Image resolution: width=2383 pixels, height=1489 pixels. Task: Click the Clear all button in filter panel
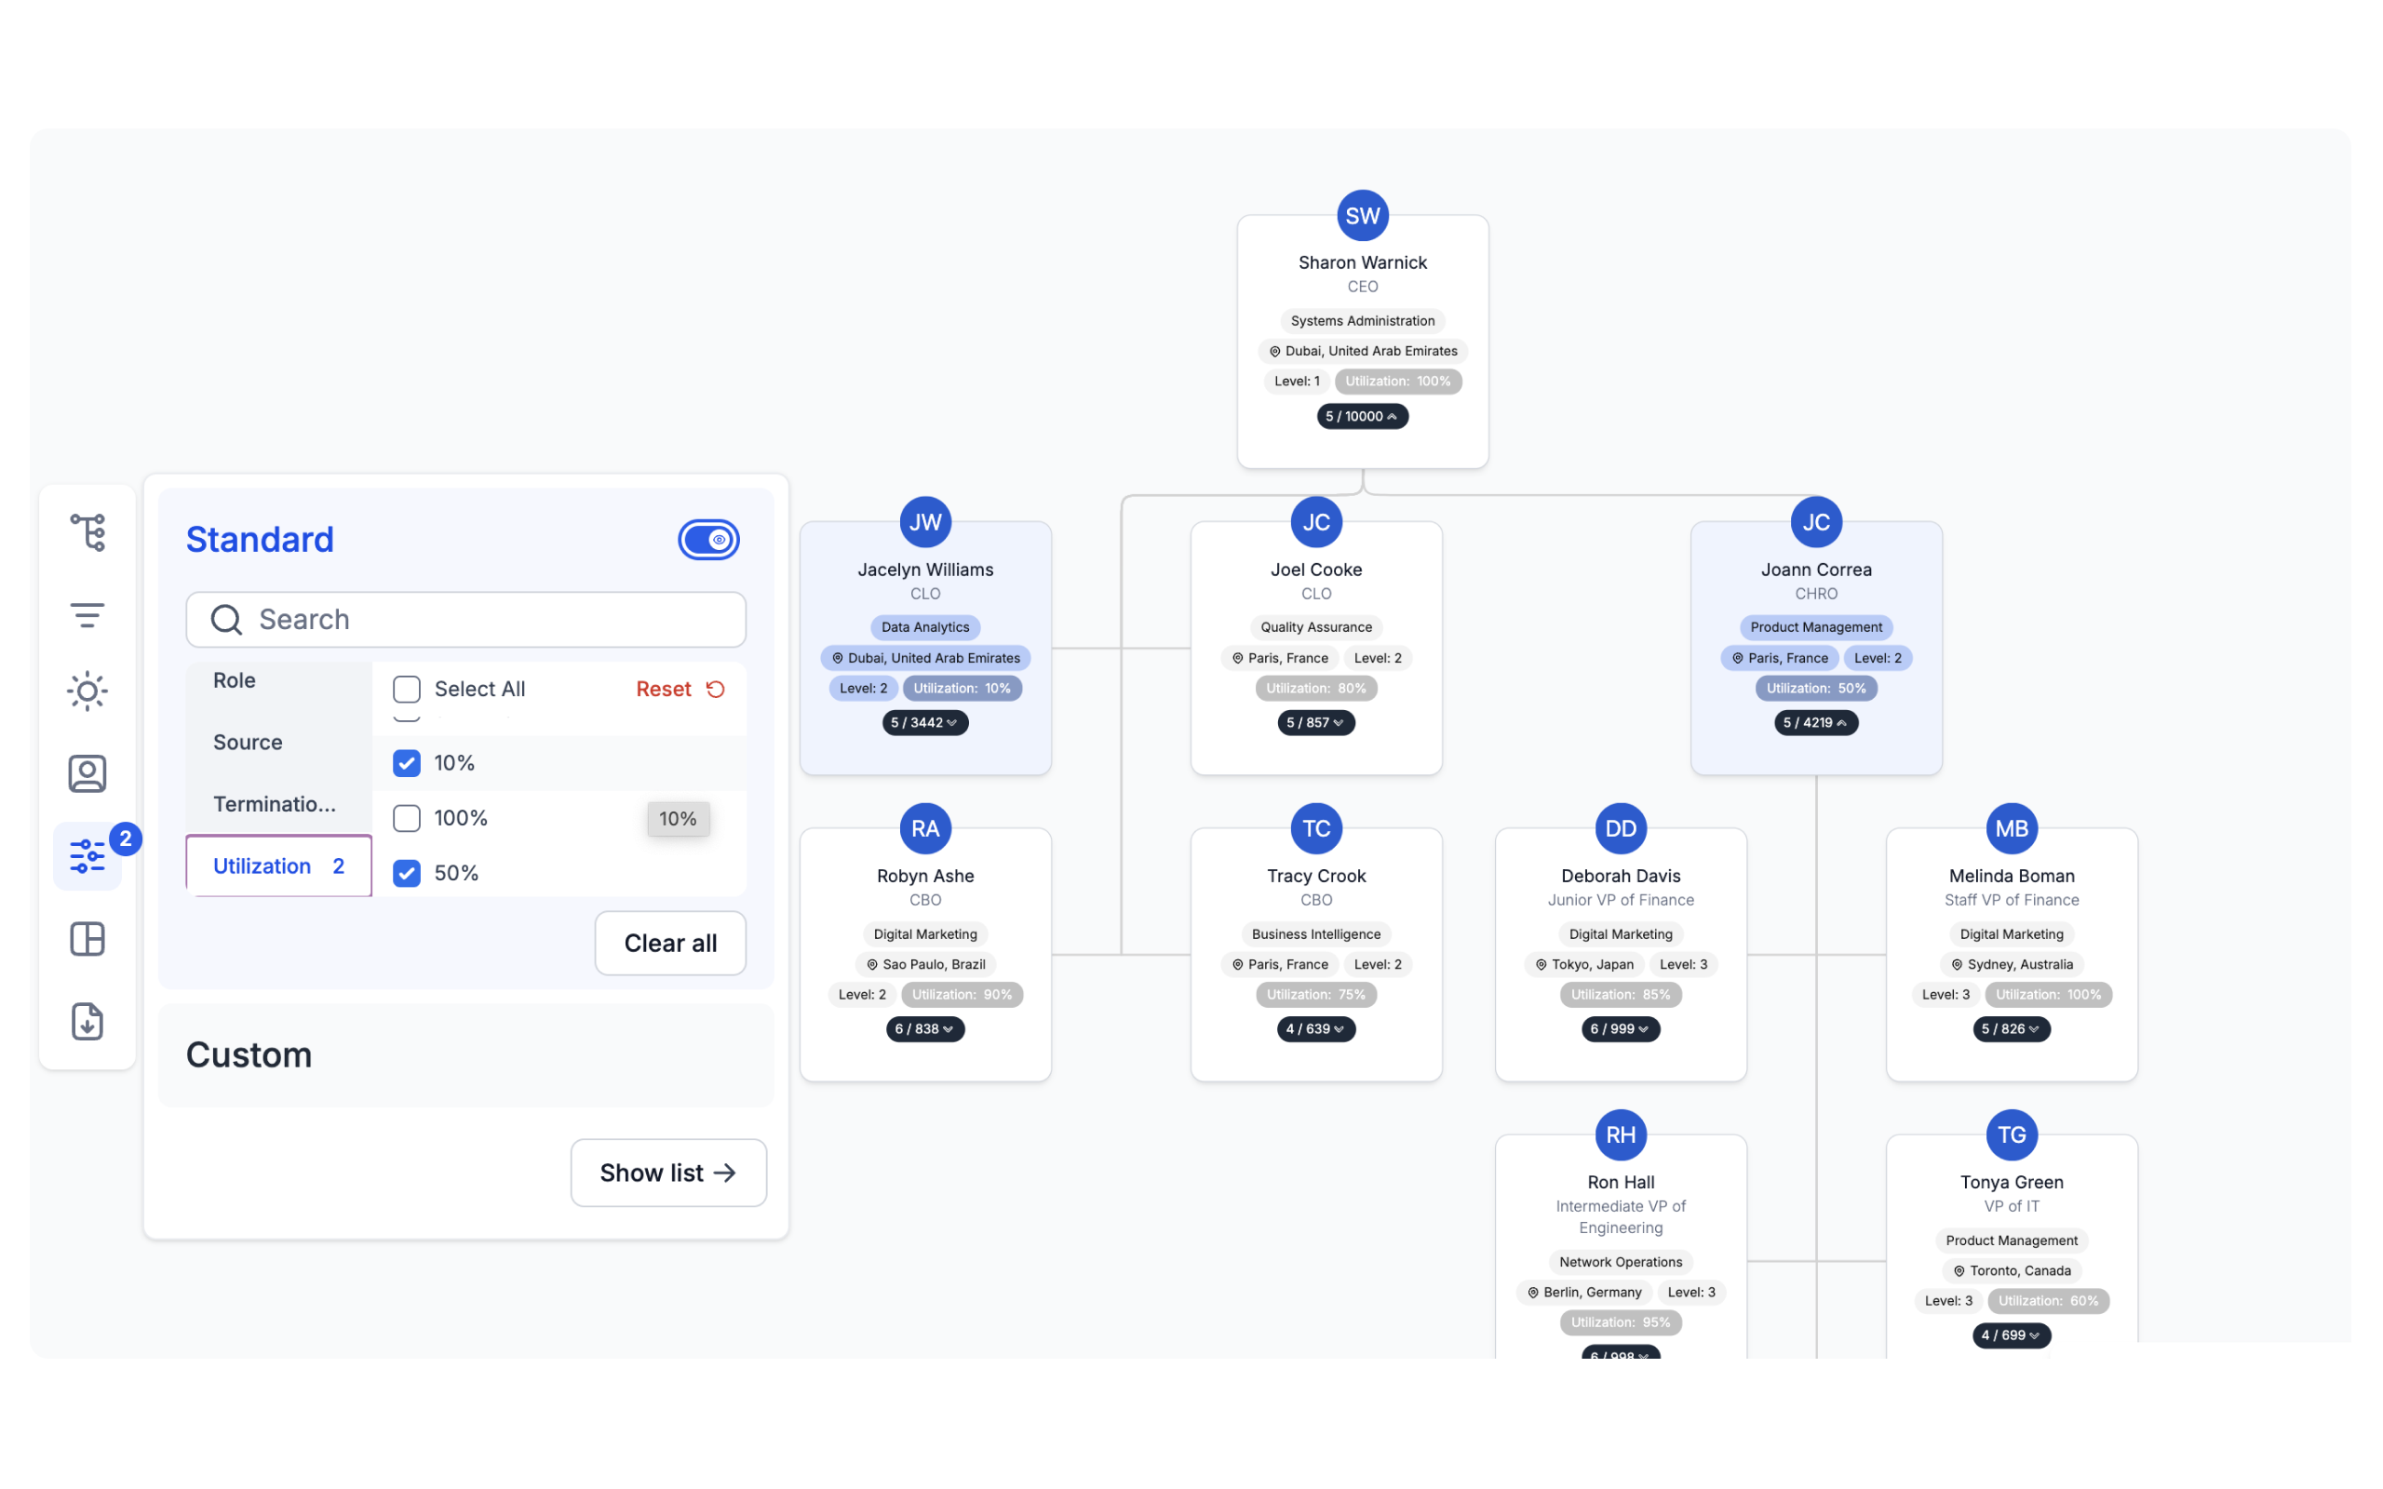pos(669,942)
